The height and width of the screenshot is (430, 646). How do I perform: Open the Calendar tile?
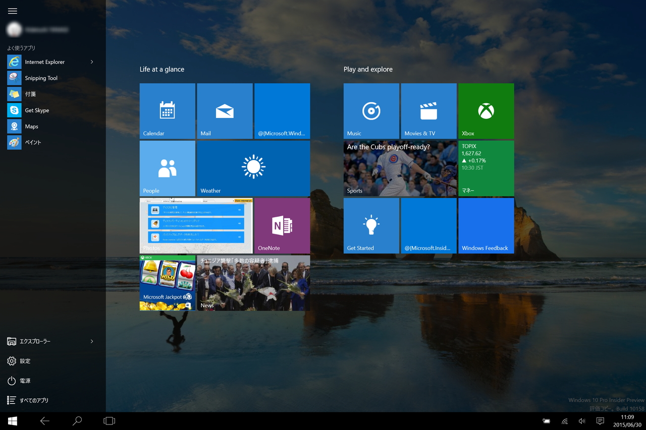click(x=168, y=111)
